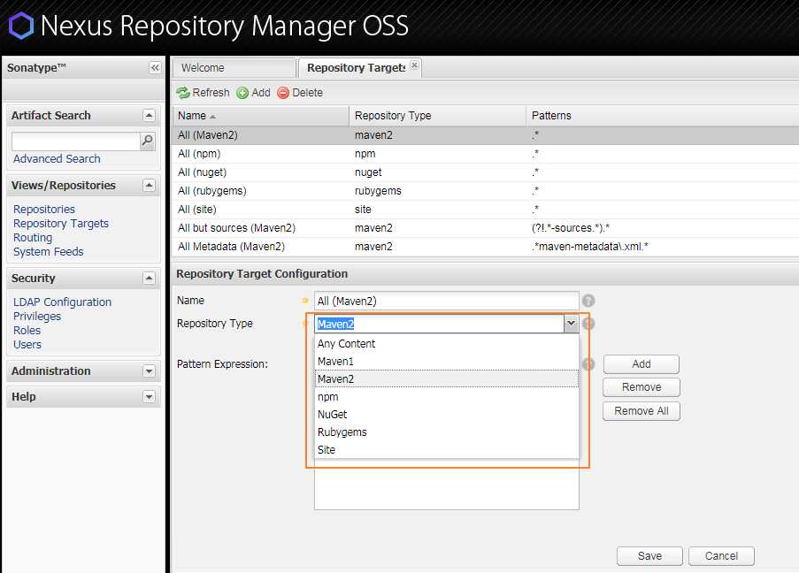This screenshot has height=573, width=799.
Task: Collapse the Security panel
Action: coord(149,278)
